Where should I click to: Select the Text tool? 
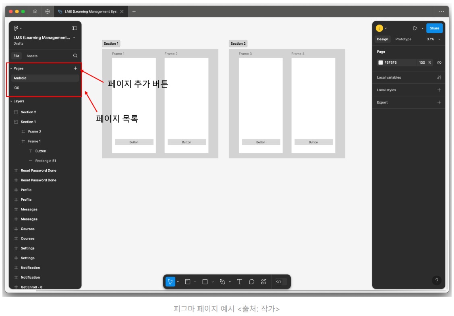coord(239,281)
